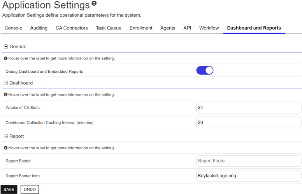
Task: Focus the Report Footer text field
Action: [248, 161]
